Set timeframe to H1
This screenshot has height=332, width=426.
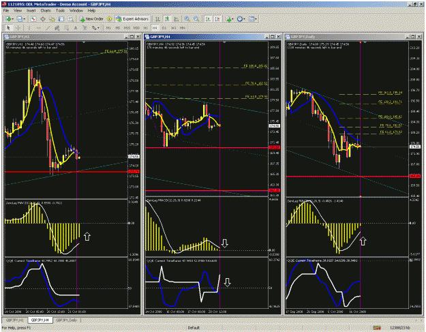click(x=146, y=28)
